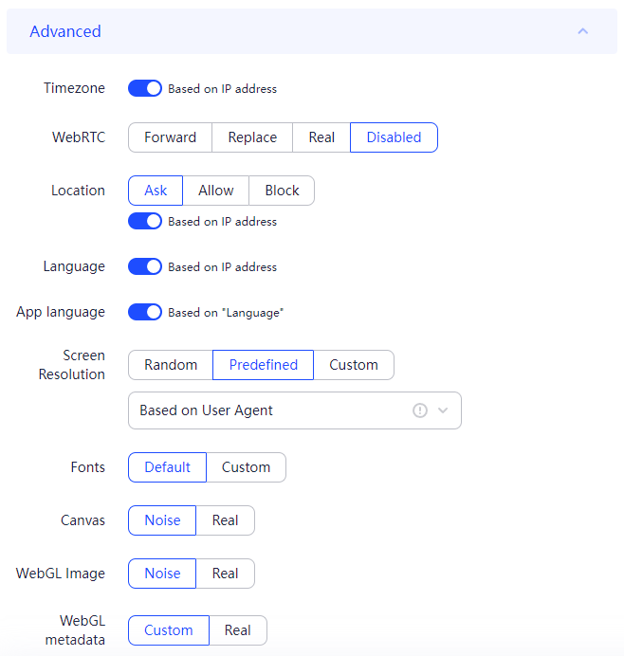The width and height of the screenshot is (624, 656).
Task: Set Canvas to Real
Action: tap(225, 520)
